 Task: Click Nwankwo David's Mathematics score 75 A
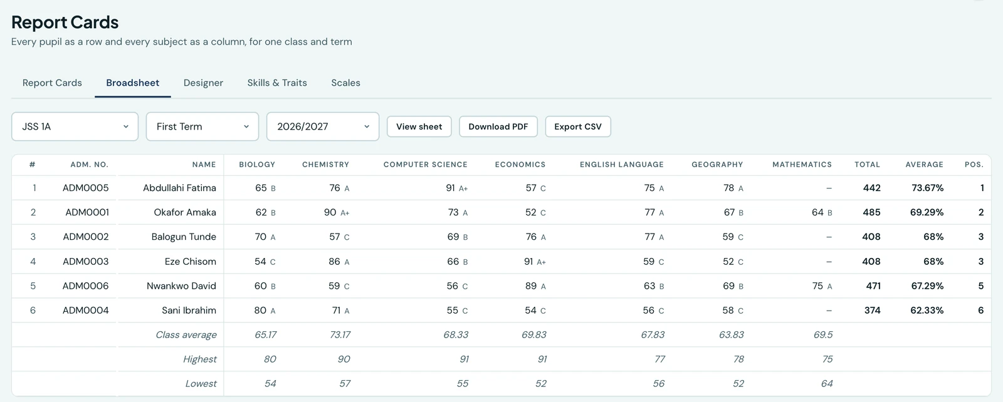(x=822, y=286)
